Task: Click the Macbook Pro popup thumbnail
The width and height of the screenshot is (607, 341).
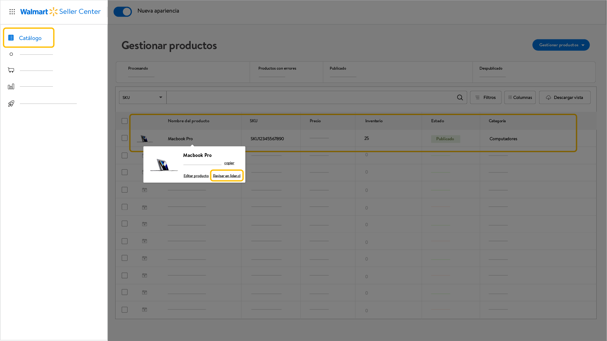Action: pos(164,165)
